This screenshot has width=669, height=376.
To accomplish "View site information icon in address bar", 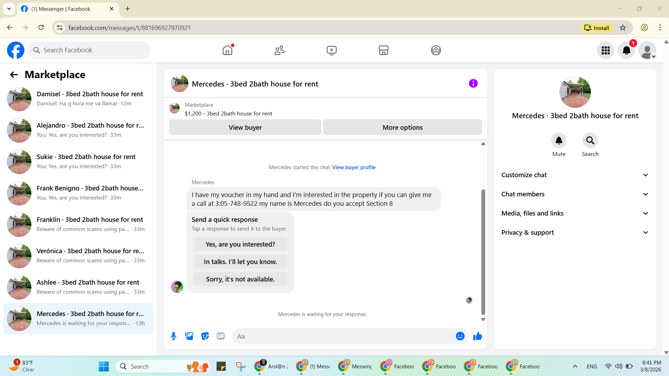I will (60, 28).
